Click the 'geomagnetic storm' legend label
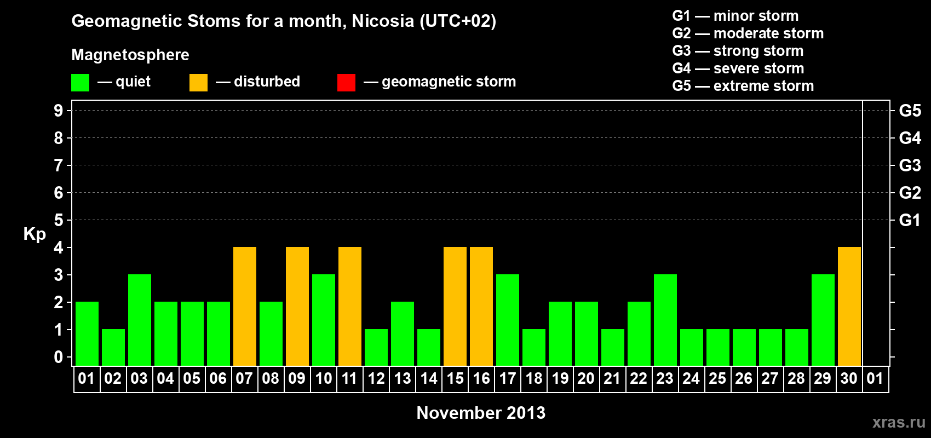Viewport: 931px width, 438px height. [x=449, y=82]
